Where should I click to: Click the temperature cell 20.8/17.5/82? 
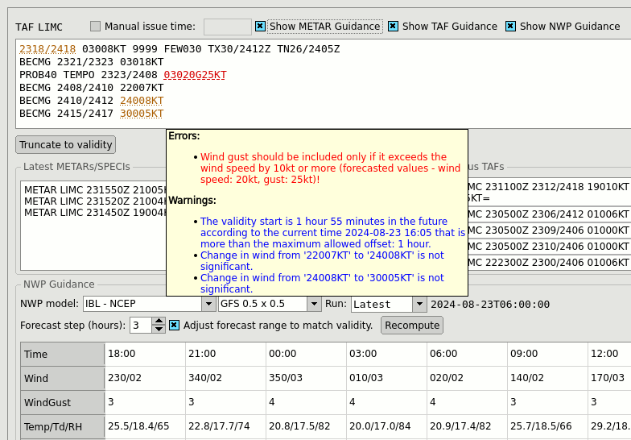coord(306,426)
